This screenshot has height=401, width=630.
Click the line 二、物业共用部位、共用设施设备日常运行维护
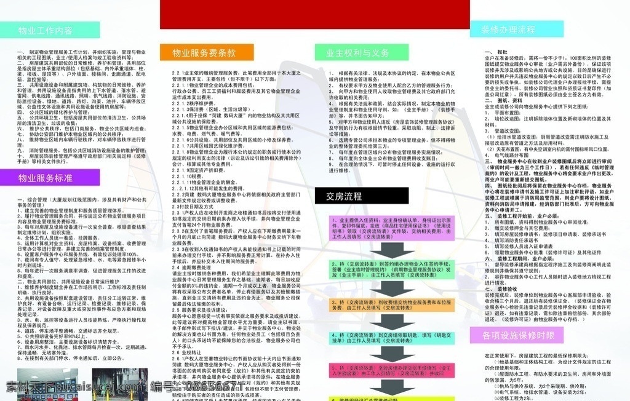click(x=68, y=282)
